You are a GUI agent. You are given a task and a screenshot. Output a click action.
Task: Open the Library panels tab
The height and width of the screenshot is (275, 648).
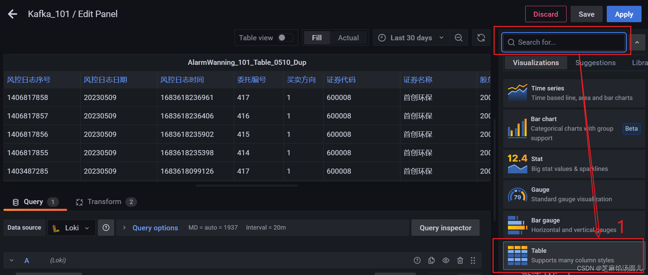[x=640, y=63]
